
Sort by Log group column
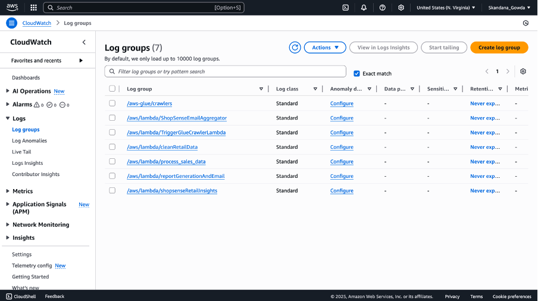261,89
